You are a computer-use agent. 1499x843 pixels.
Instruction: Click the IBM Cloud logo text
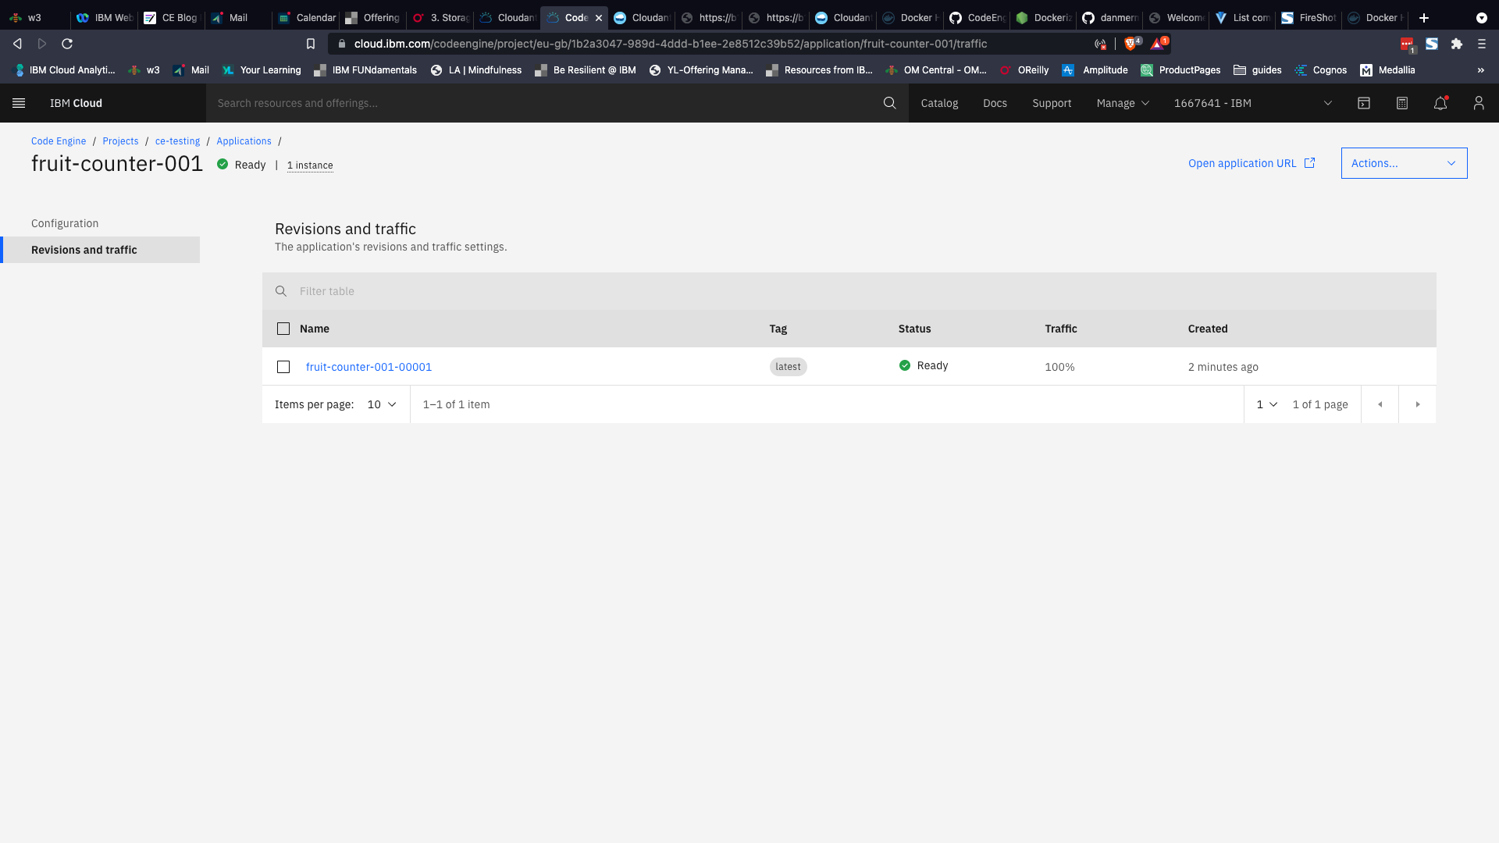[x=76, y=103]
